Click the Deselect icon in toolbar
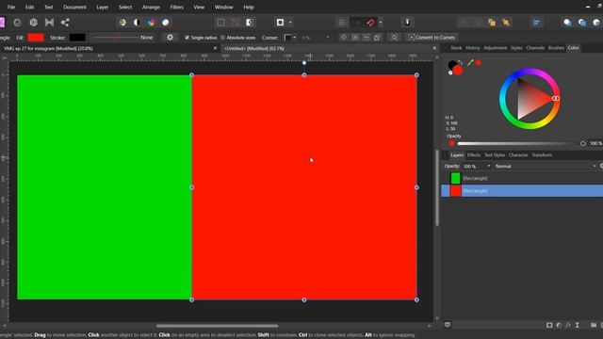 [x=236, y=23]
